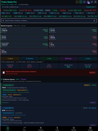
Task: Open the Gold market card
Action: [49, 52]
